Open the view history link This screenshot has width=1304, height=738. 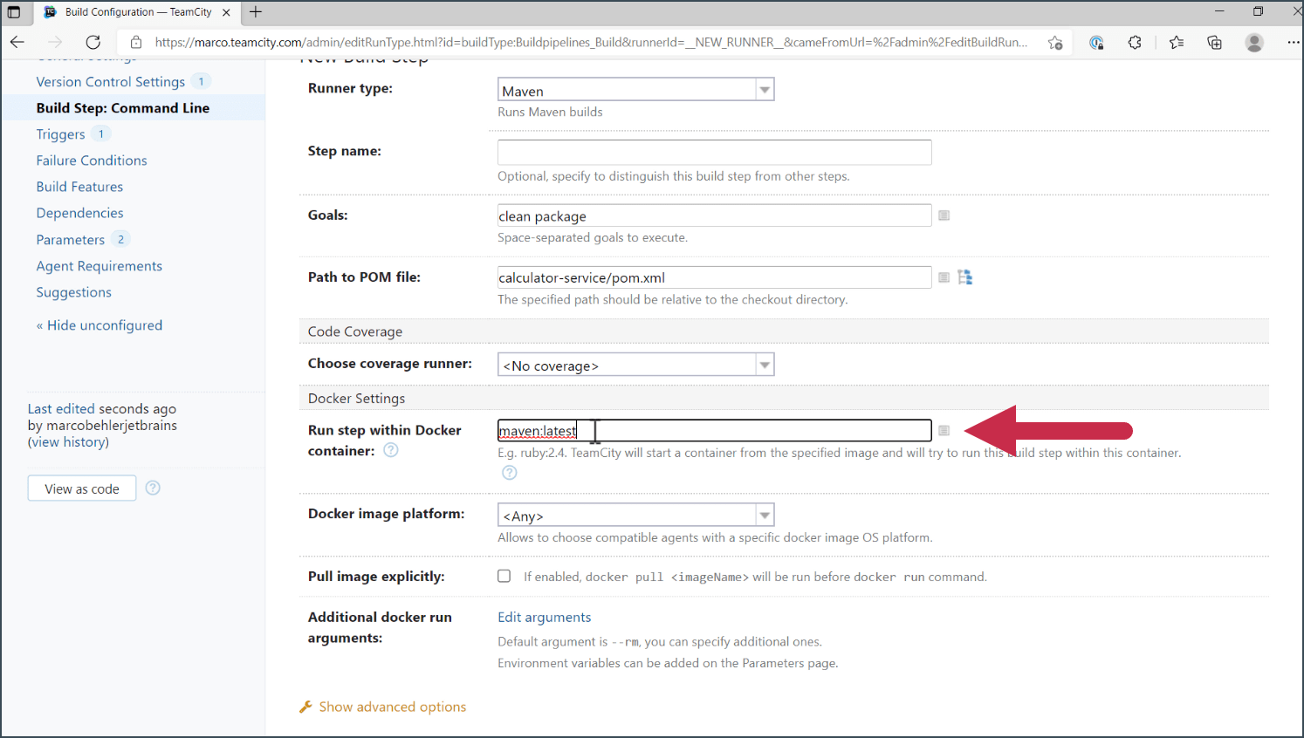click(68, 442)
